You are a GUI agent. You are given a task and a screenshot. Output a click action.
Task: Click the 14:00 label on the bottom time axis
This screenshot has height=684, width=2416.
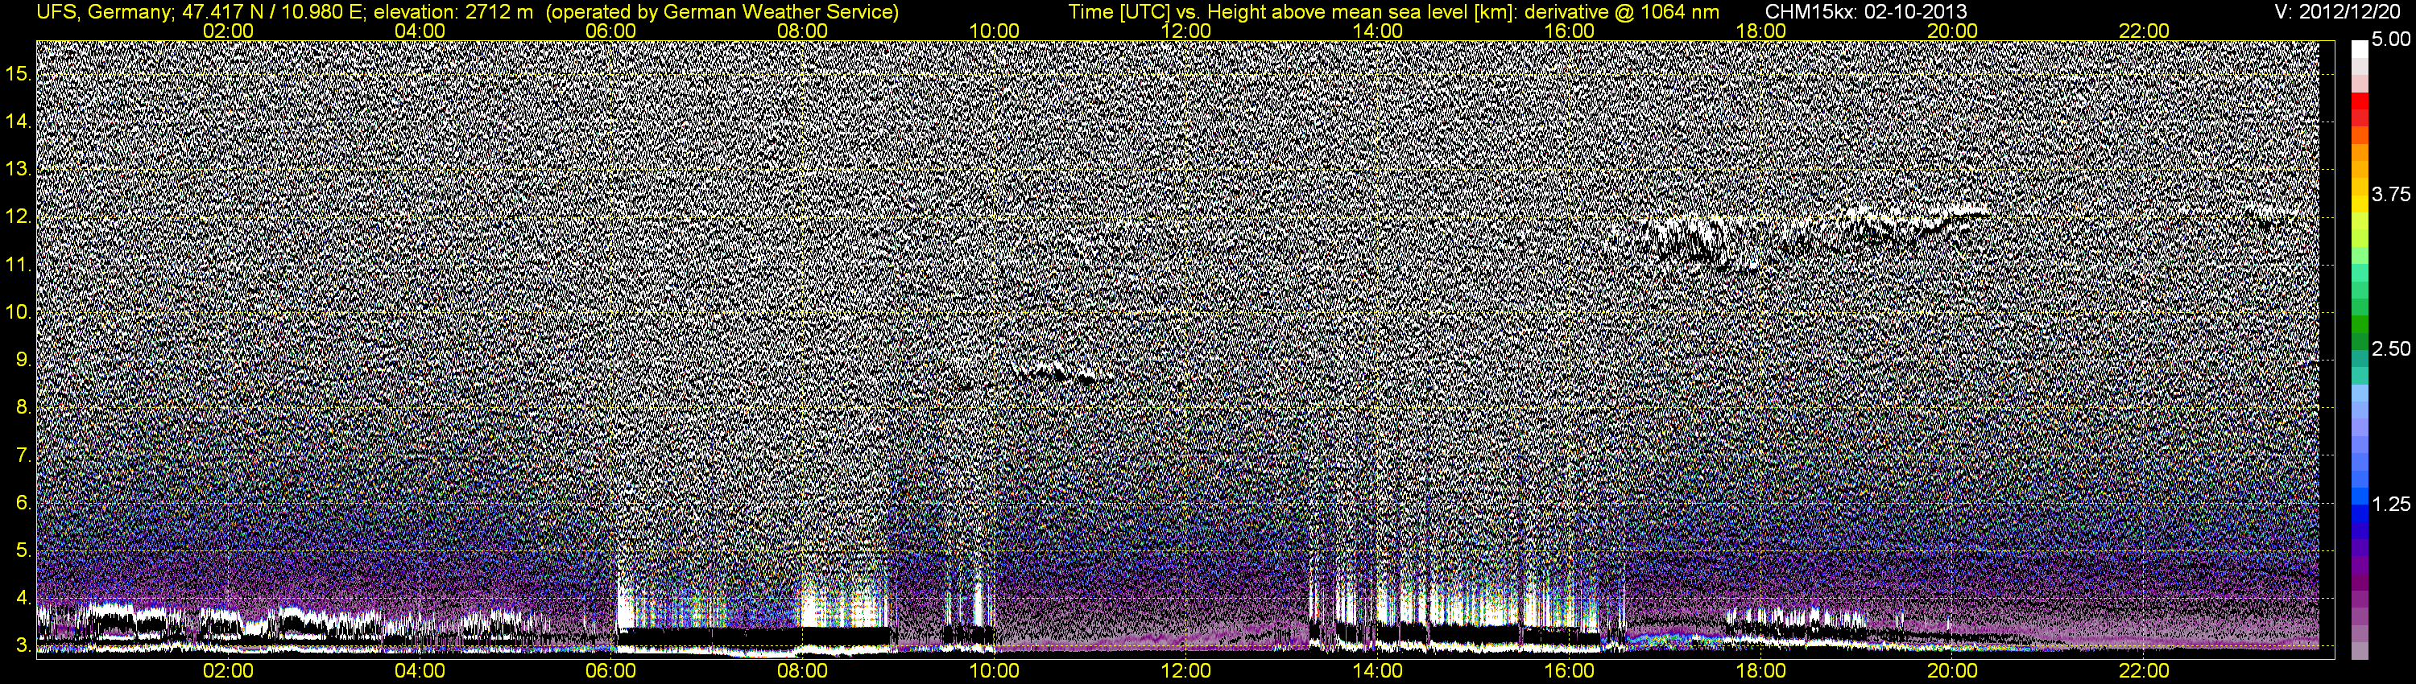(1378, 671)
